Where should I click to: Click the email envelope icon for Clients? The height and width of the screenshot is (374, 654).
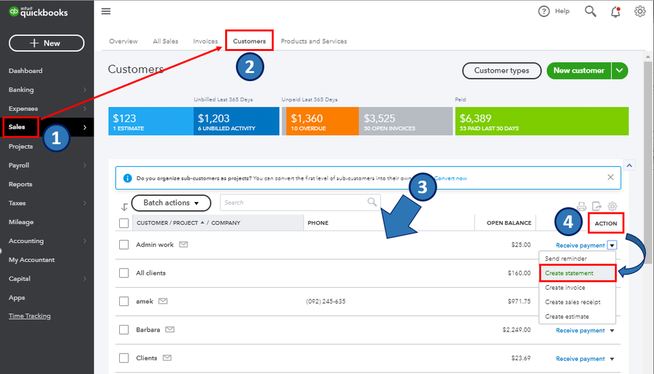tap(167, 358)
